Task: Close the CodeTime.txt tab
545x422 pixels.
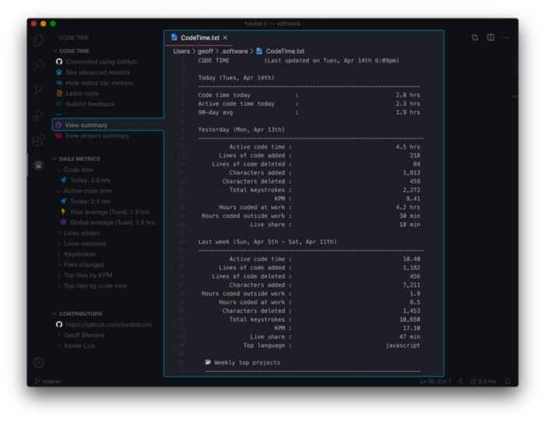Action: pos(225,37)
